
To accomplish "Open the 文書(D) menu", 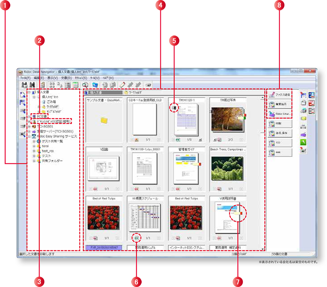I will tap(66, 78).
